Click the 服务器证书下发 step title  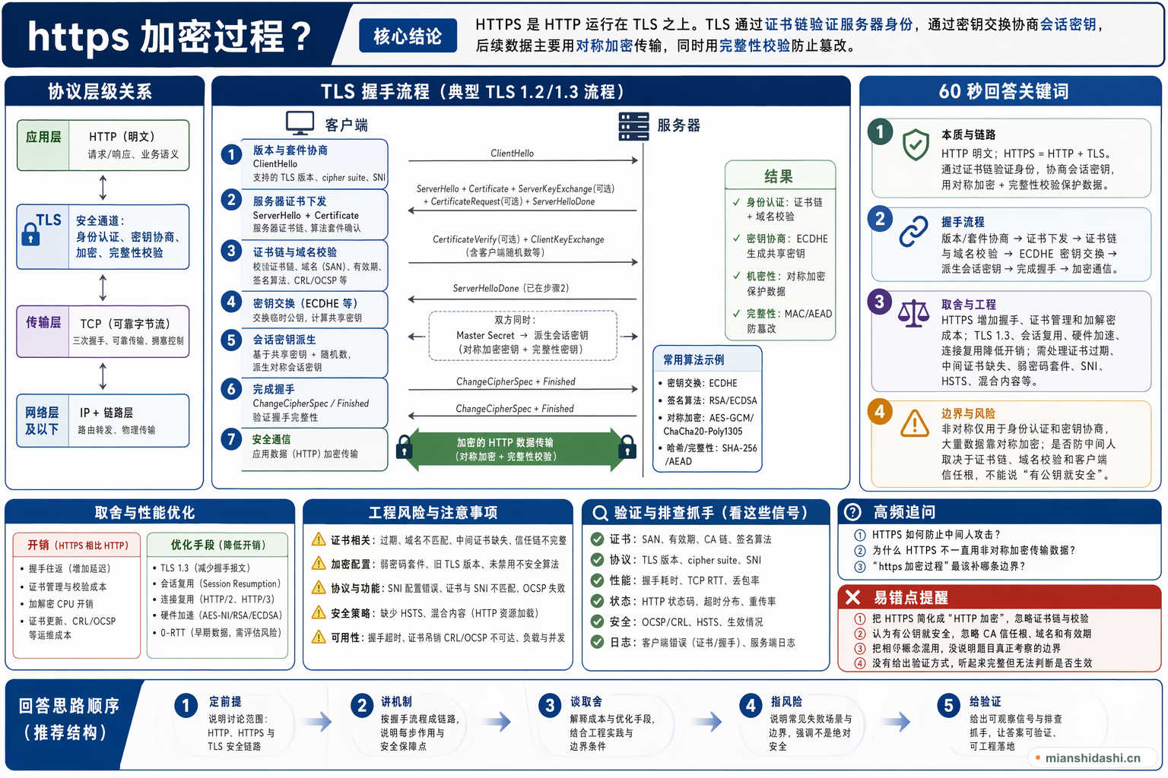point(290,201)
